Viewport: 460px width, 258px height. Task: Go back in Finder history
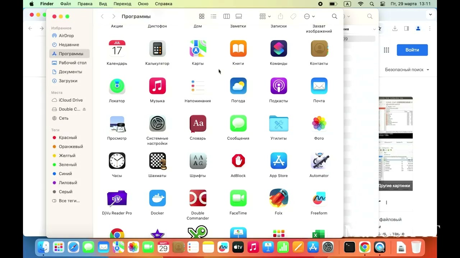(x=102, y=16)
